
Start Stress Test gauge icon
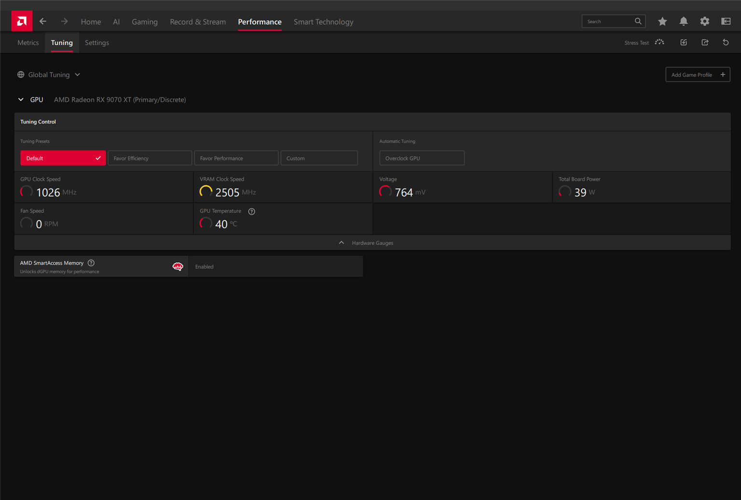pos(659,42)
